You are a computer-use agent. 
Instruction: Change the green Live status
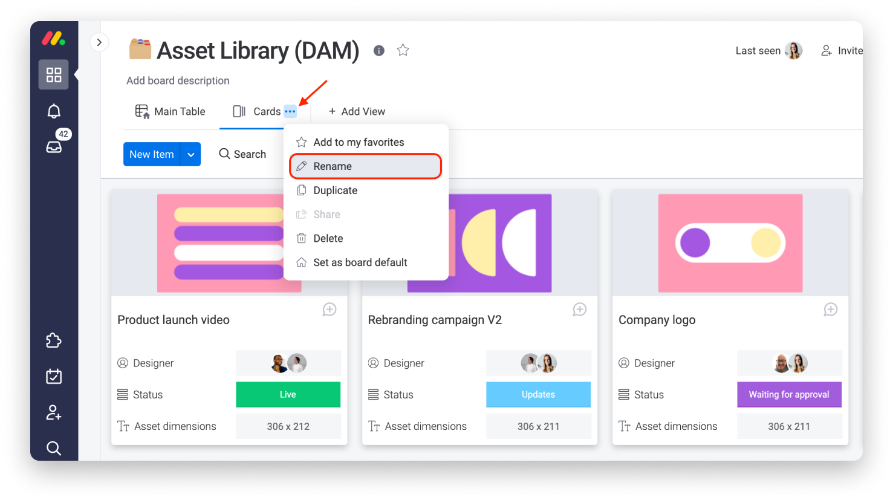[x=288, y=394]
